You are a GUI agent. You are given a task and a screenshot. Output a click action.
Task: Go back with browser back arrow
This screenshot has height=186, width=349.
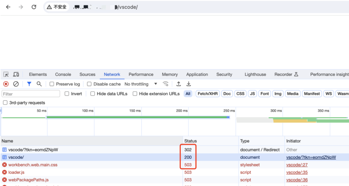tap(8, 7)
